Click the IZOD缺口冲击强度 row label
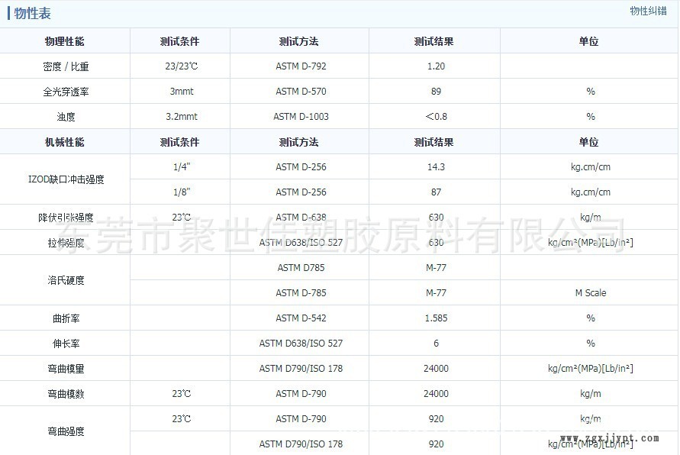 point(65,179)
